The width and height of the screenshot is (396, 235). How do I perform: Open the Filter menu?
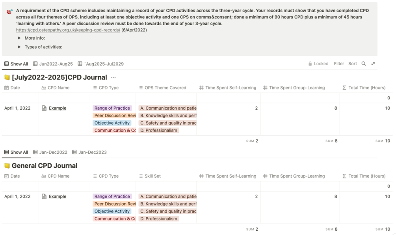339,64
